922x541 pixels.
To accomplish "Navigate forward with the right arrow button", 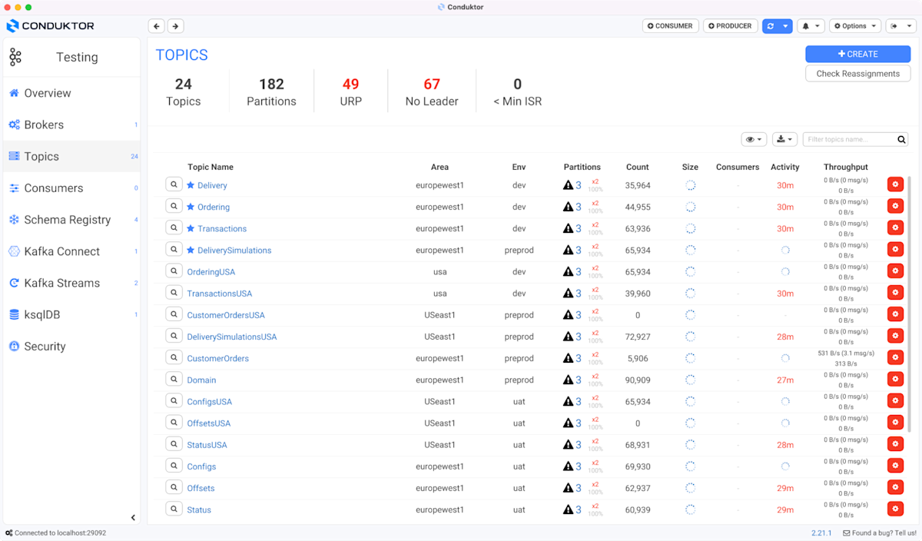I will 175,26.
